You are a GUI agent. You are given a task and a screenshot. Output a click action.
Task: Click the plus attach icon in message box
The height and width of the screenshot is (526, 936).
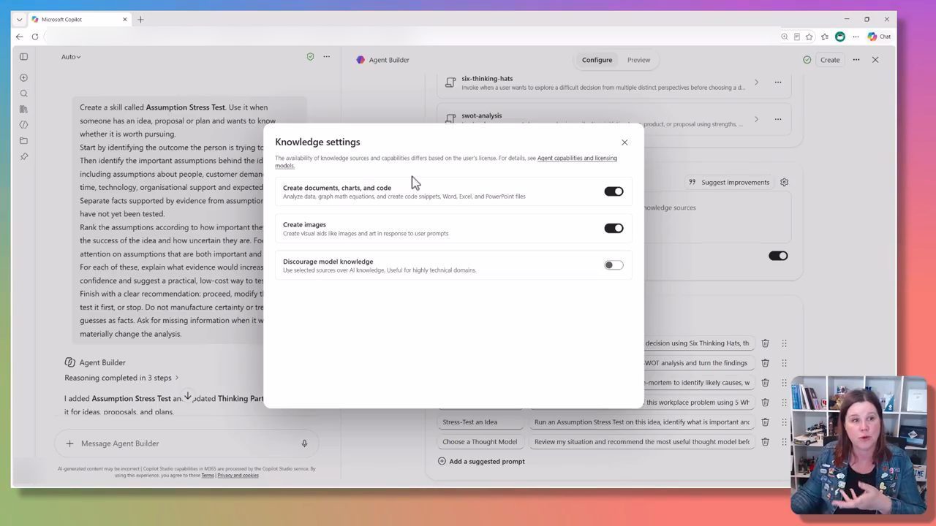69,443
